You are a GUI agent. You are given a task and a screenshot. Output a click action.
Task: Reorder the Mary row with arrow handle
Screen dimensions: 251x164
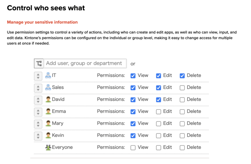point(38,124)
